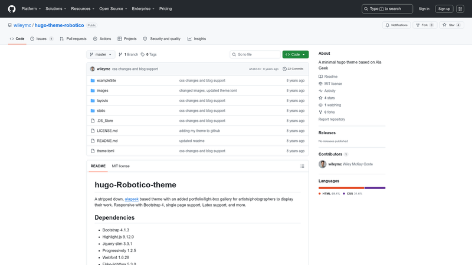This screenshot has width=472, height=265.
Task: View the 1 Branch list
Action: pyautogui.click(x=128, y=54)
